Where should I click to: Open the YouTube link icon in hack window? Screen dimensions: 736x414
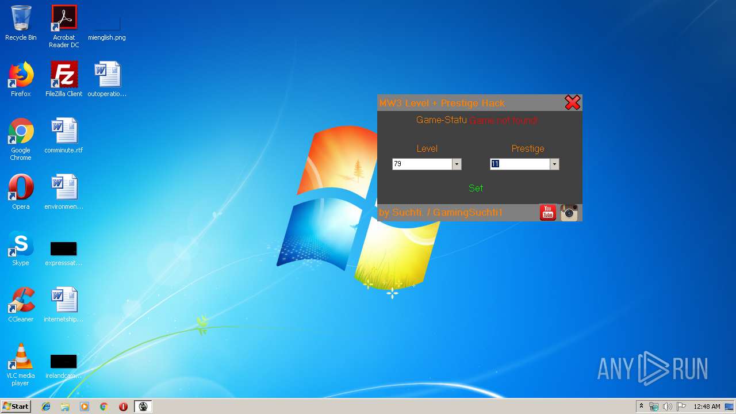[x=548, y=212]
